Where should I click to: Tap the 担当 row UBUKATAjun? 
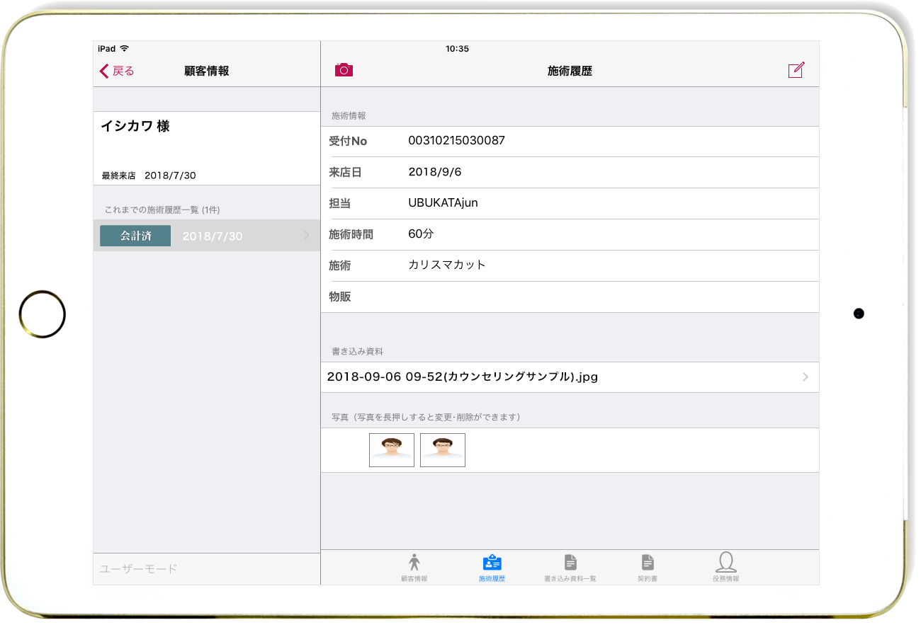point(443,203)
